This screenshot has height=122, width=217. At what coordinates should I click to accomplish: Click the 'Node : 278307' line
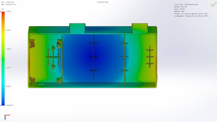pyautogui.click(x=179, y=9)
